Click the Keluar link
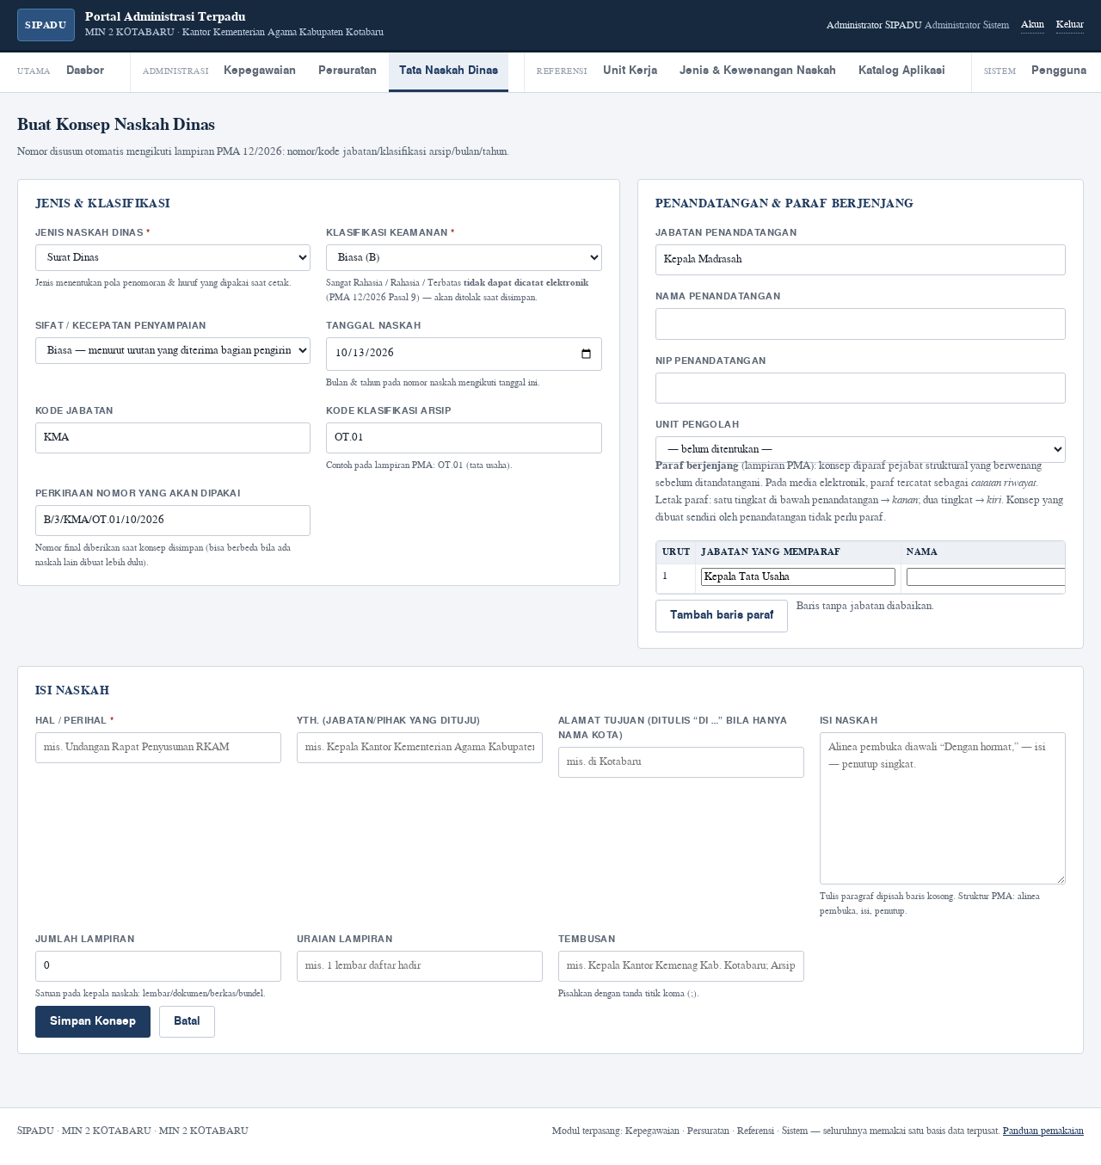 tap(1070, 25)
